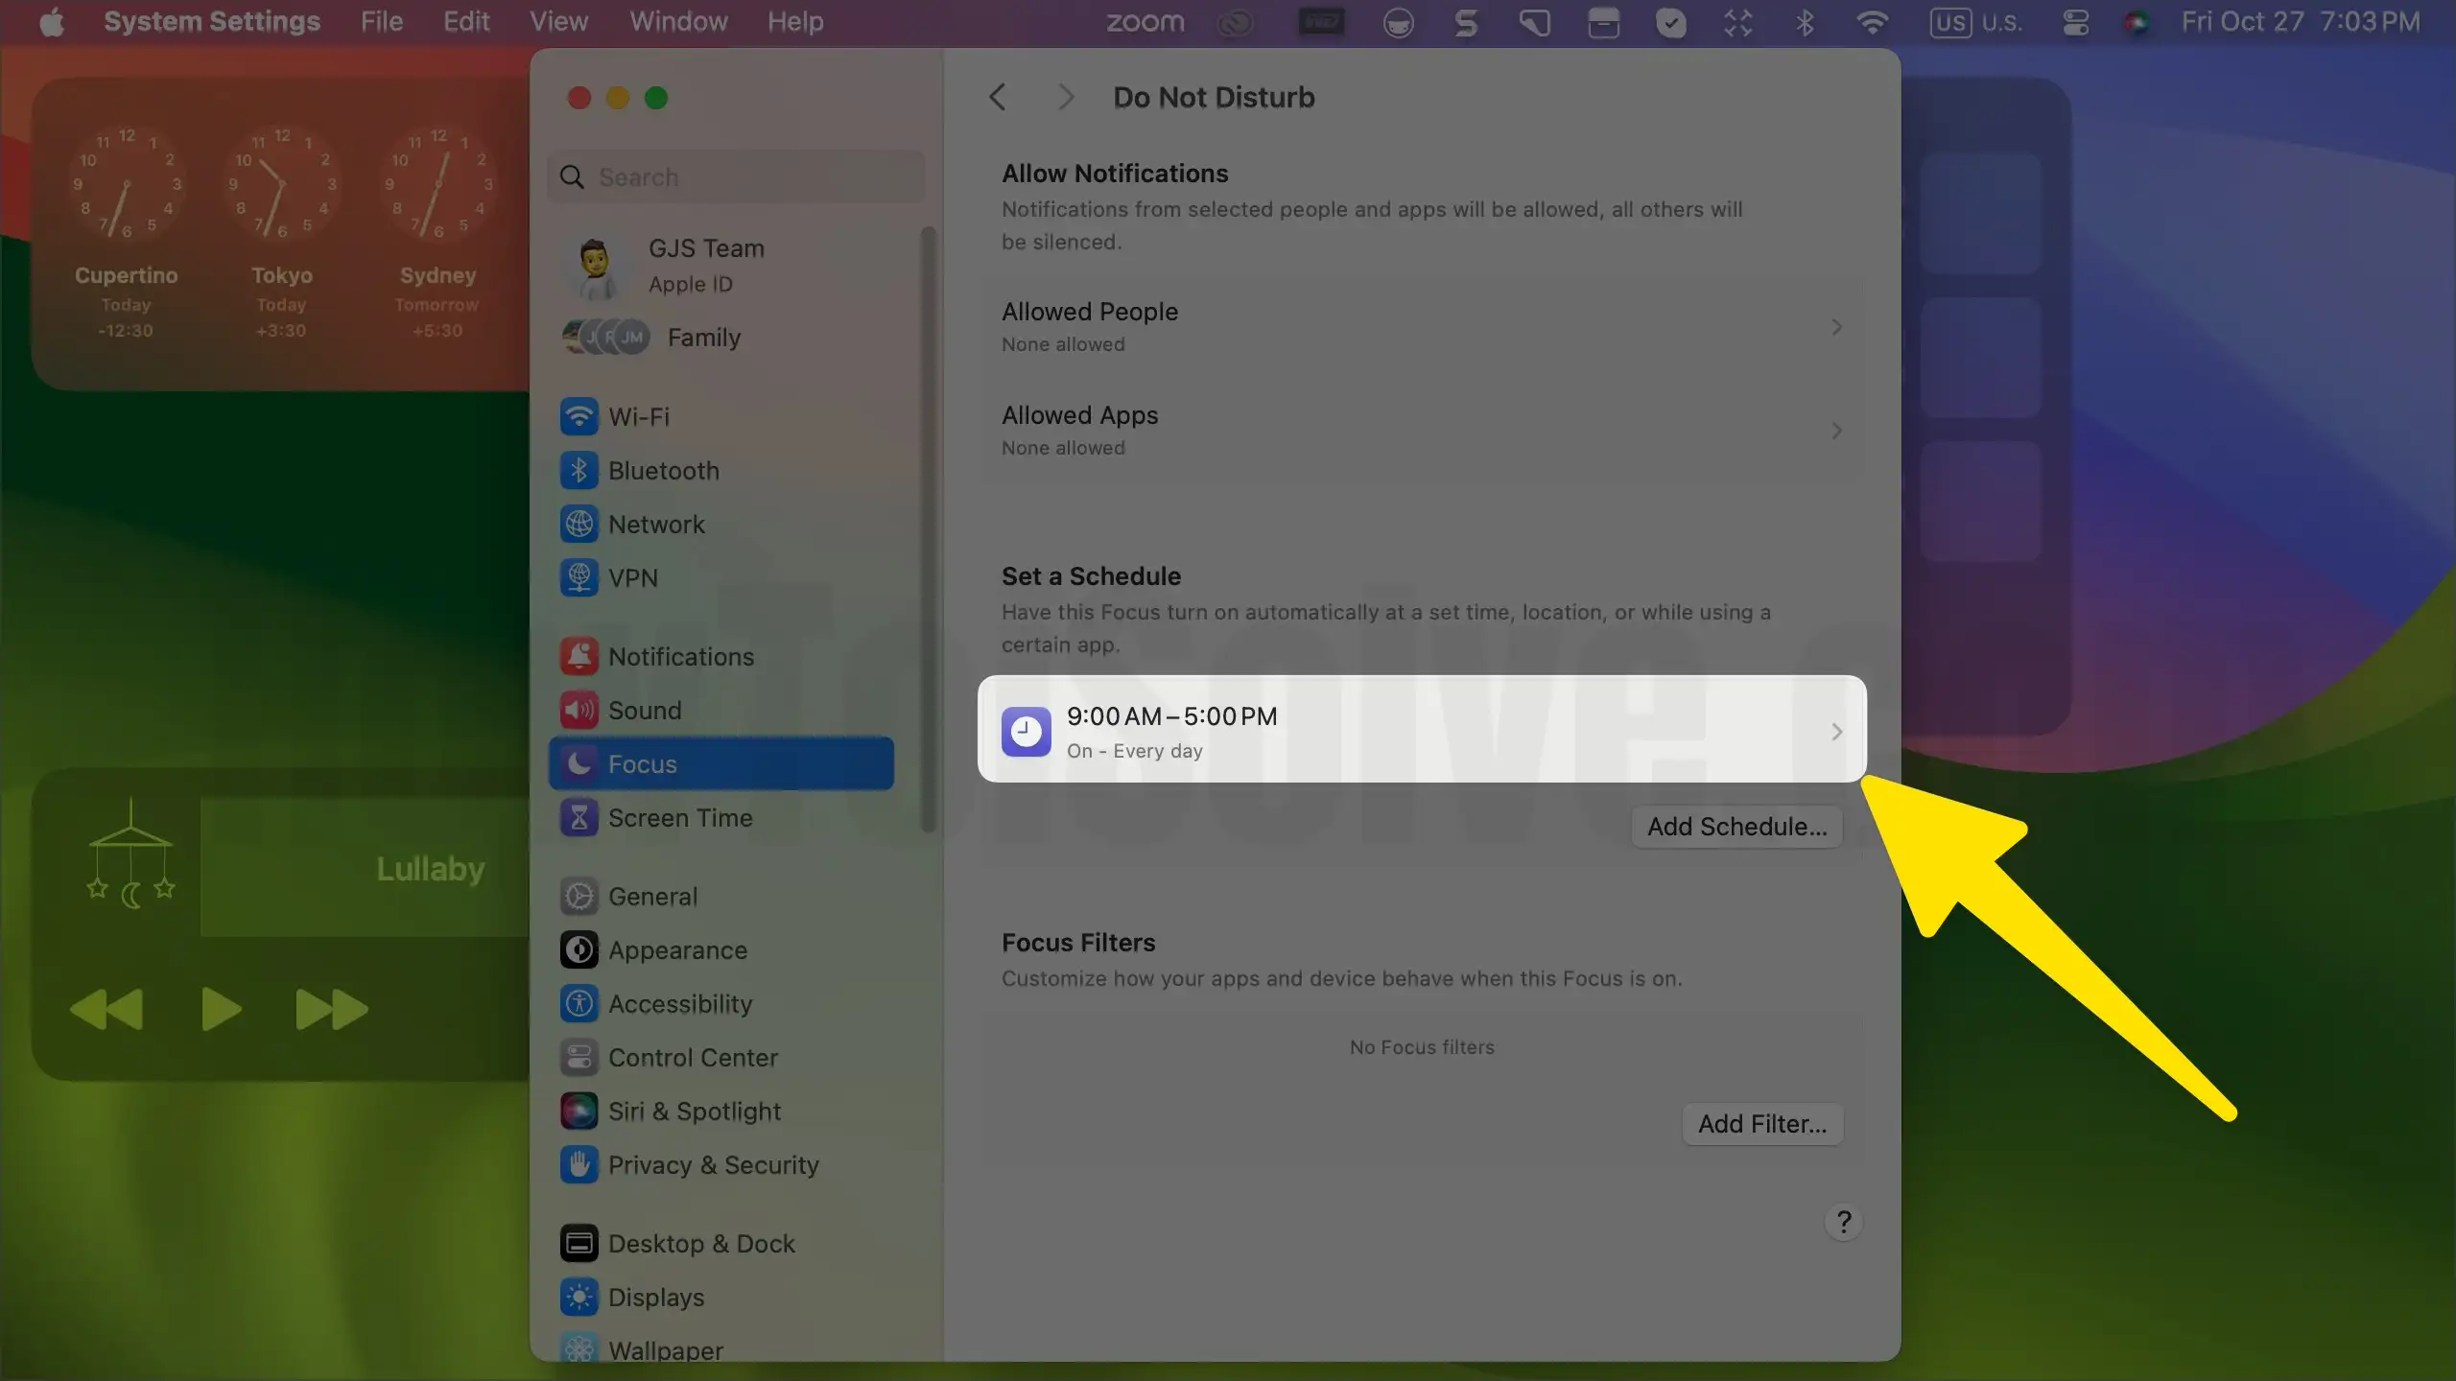Click the clock icon of the 9:00 AM schedule
Image resolution: width=2456 pixels, height=1381 pixels.
(1026, 732)
